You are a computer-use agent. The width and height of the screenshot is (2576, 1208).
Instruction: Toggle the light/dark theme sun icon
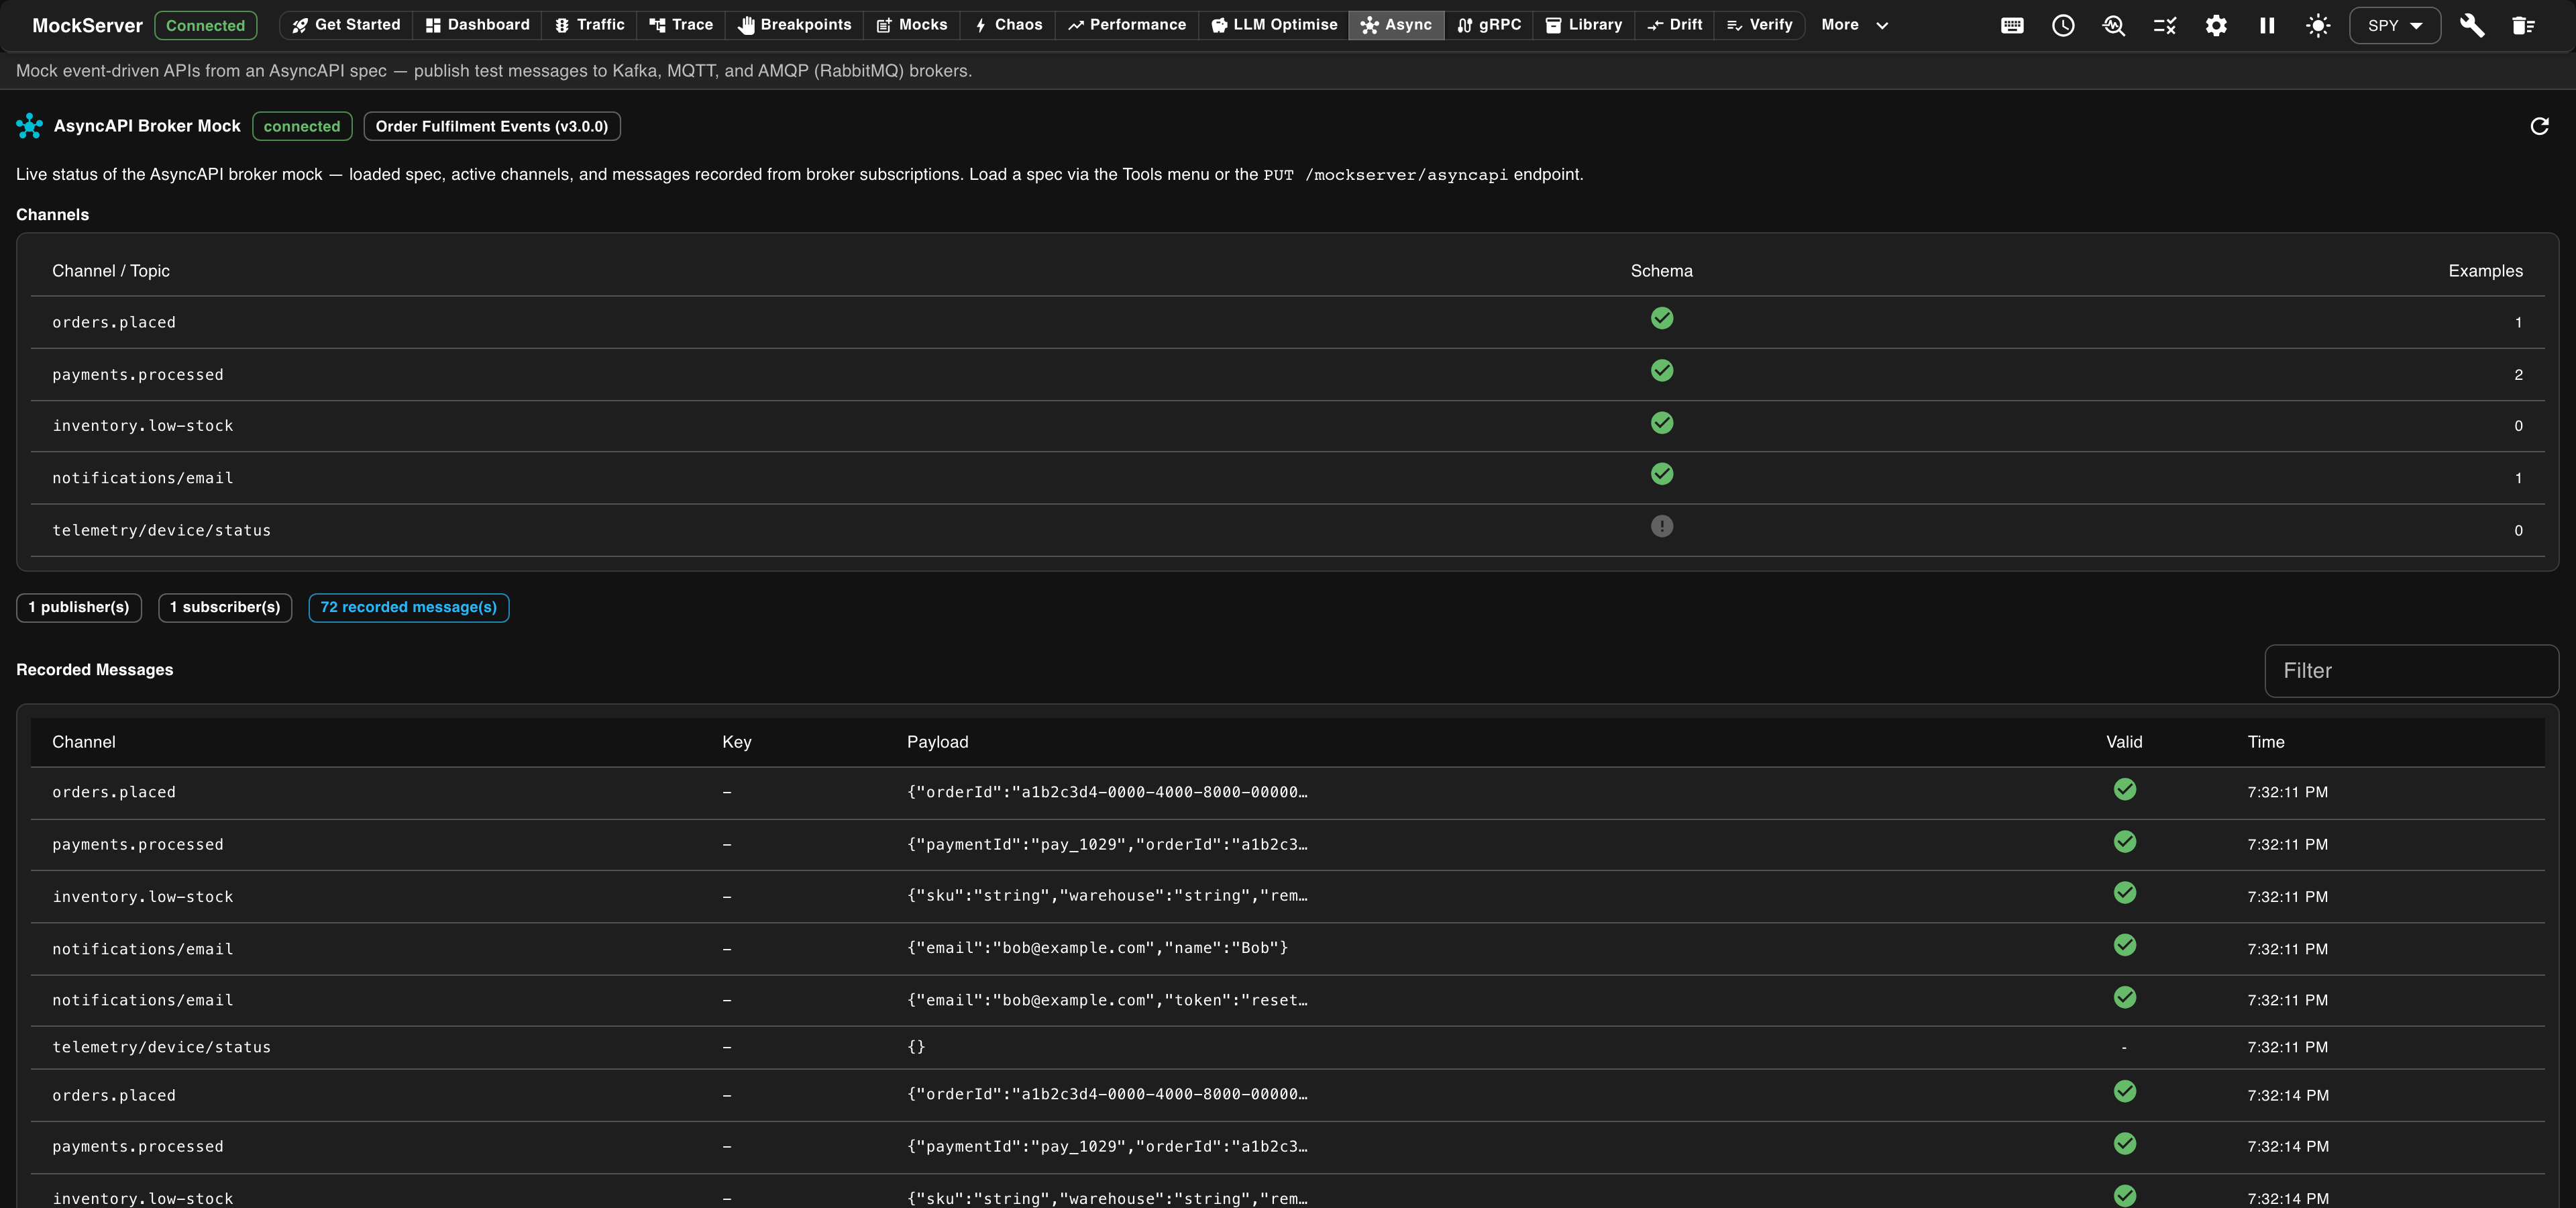point(2318,26)
